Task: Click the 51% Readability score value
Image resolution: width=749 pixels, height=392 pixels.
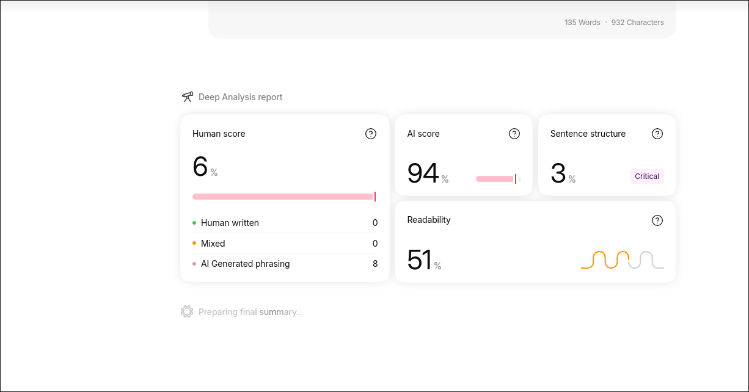Action: click(x=424, y=260)
